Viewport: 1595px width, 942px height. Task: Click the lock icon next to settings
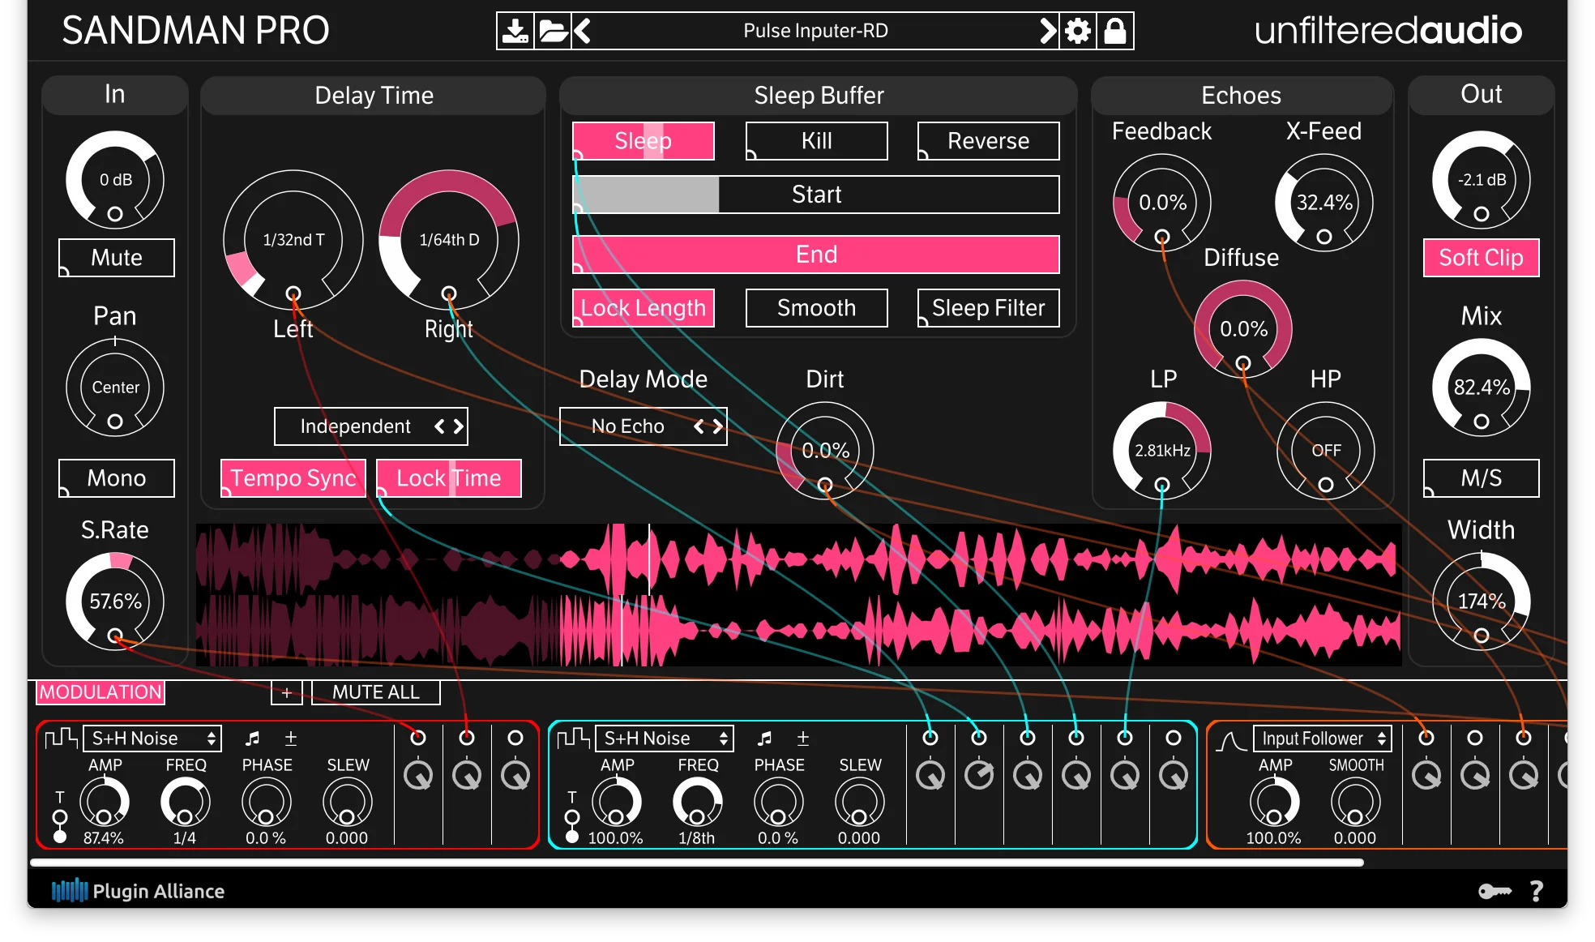point(1116,30)
